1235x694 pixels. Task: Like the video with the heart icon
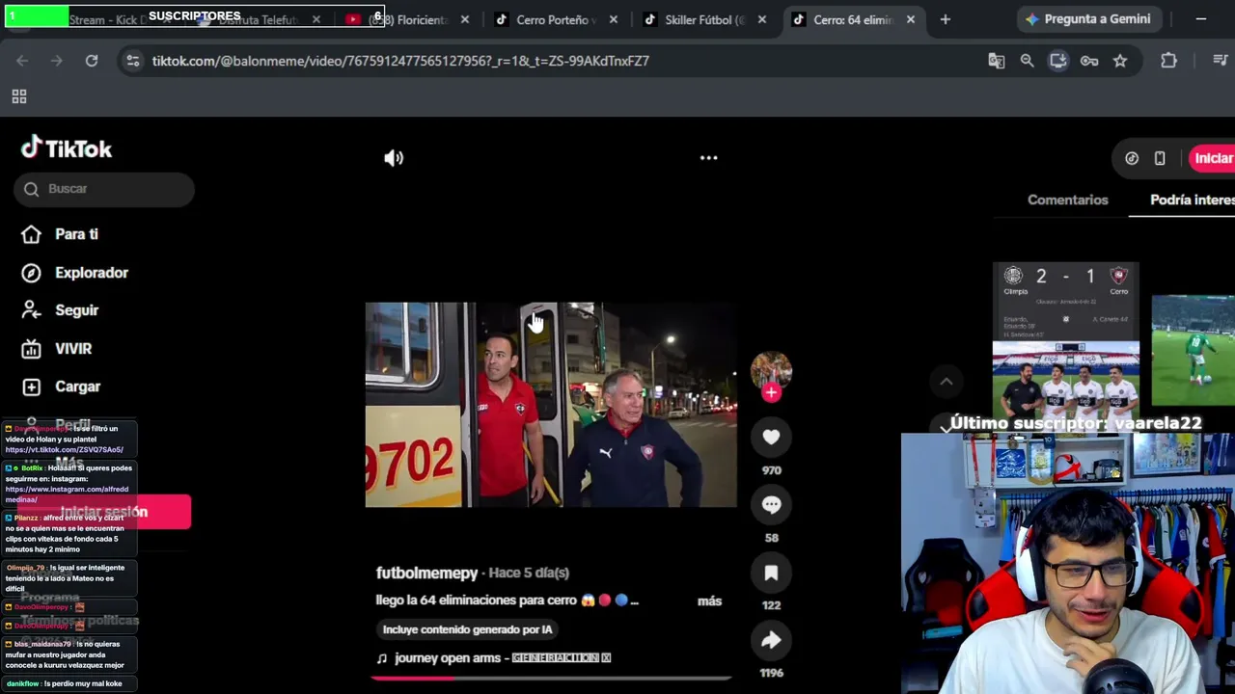coord(771,438)
